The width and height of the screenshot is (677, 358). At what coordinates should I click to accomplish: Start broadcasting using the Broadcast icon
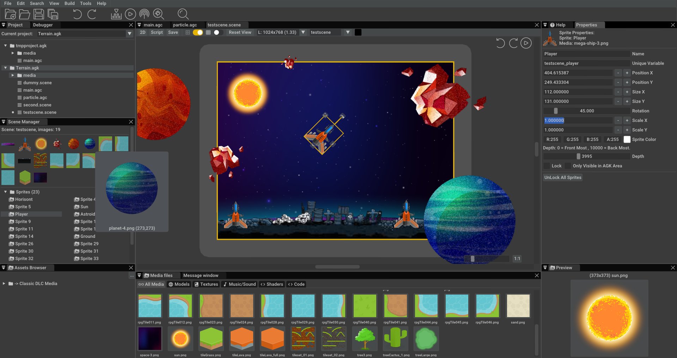click(144, 14)
